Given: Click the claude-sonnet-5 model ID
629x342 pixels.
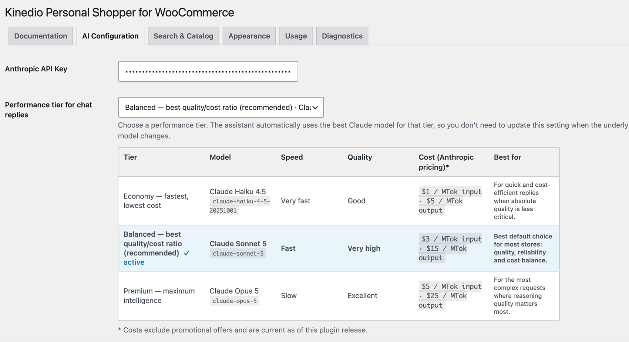Looking at the screenshot, I should (x=238, y=253).
